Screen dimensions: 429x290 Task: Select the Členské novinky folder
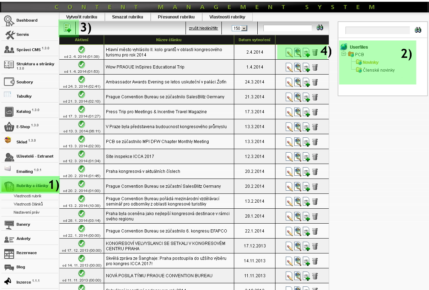click(x=379, y=70)
